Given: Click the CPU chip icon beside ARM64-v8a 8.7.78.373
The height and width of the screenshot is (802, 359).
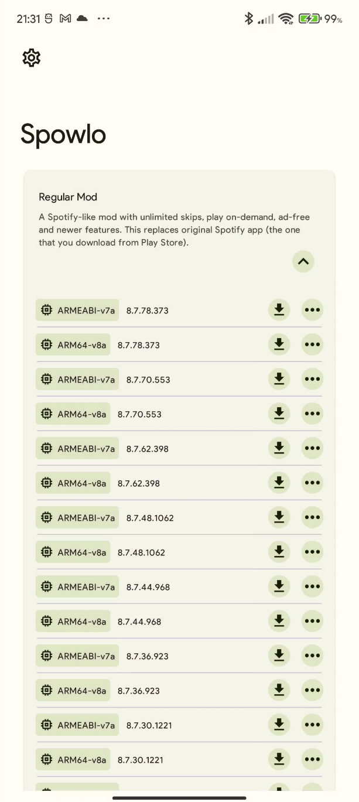Looking at the screenshot, I should pos(46,344).
